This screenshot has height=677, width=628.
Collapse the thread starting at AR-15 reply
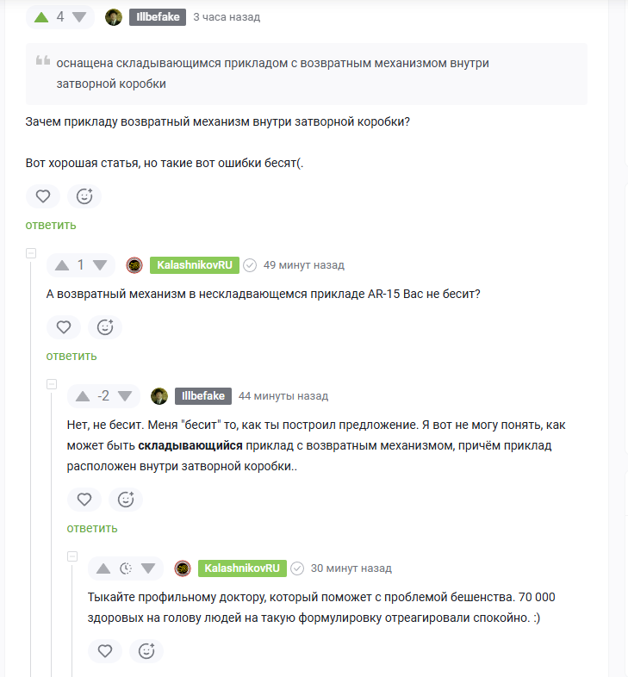tap(31, 253)
